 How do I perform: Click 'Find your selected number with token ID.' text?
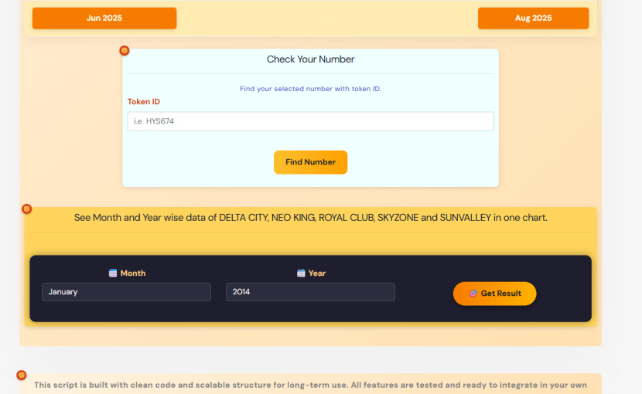(310, 89)
